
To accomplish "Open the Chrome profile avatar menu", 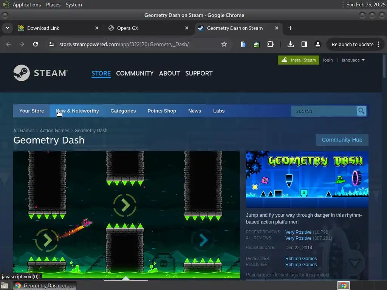I will [317, 45].
